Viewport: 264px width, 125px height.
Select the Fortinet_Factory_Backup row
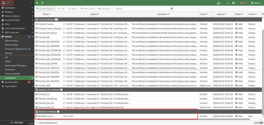pyautogui.click(x=148, y=29)
